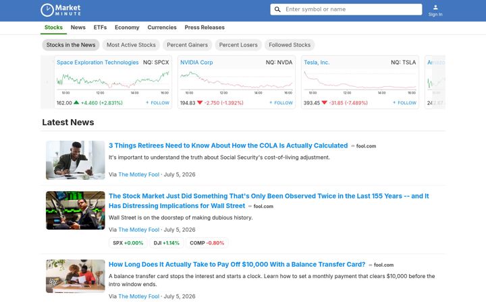Open the News tab
Screen dimensions: 486x303
(x=78, y=28)
